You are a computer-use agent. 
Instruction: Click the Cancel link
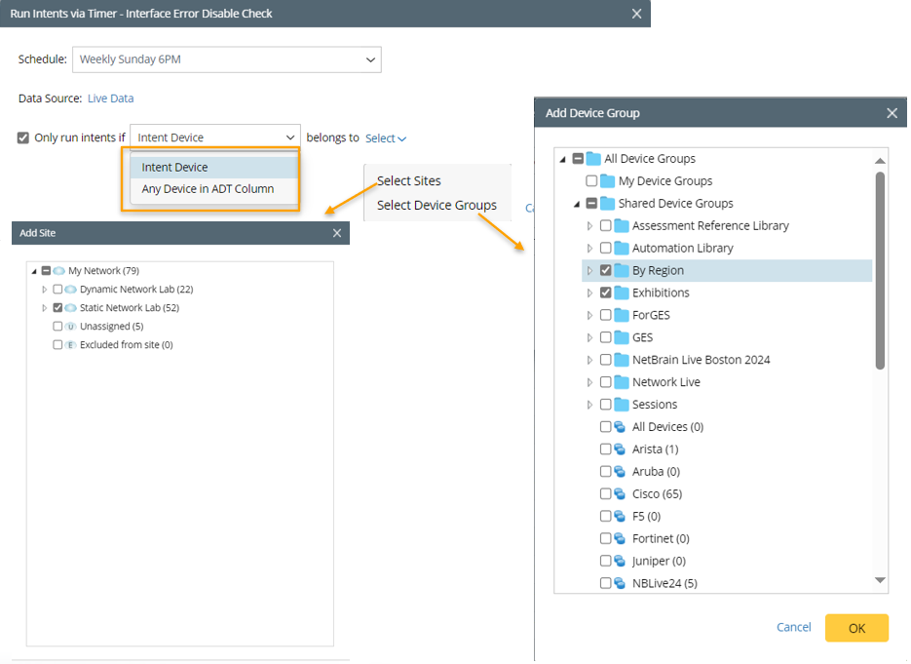pos(793,627)
